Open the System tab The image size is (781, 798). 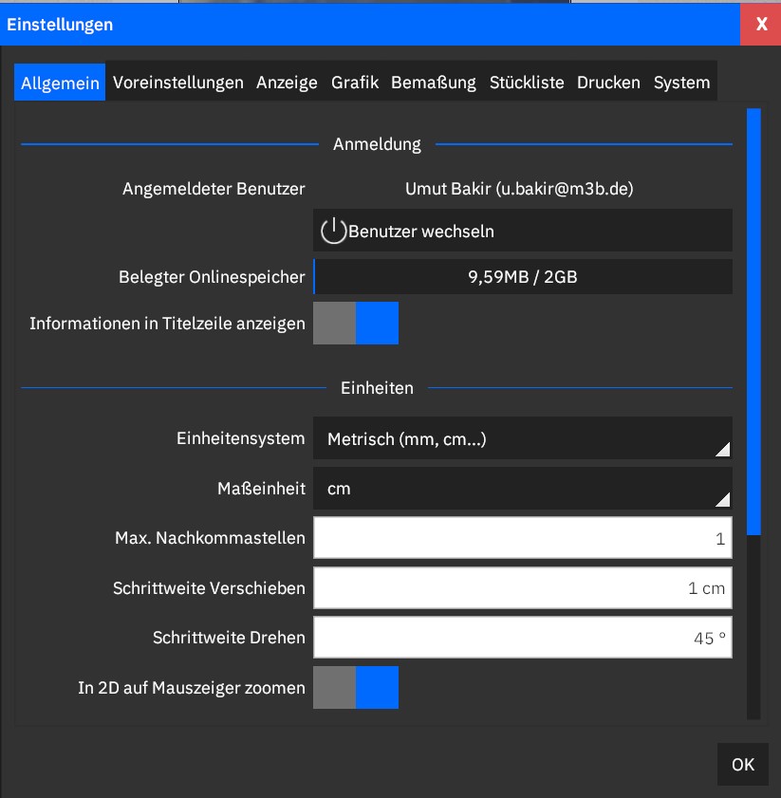681,83
